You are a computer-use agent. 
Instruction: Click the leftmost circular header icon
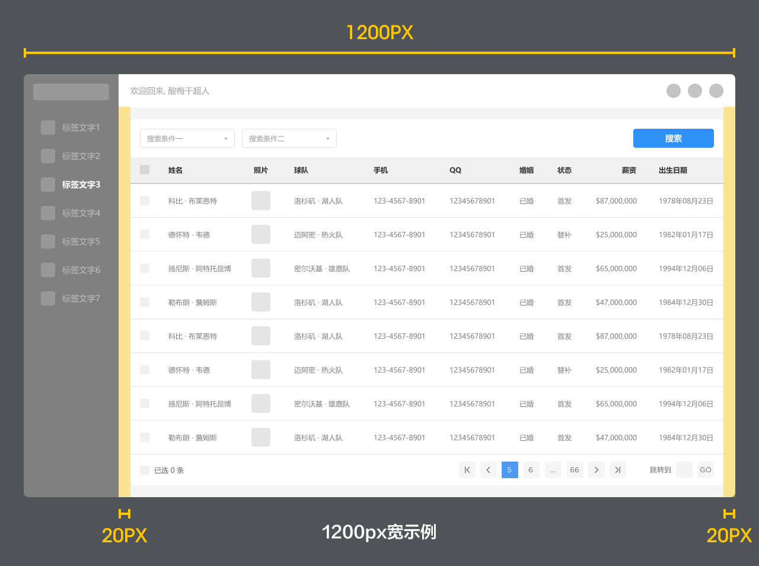(x=674, y=91)
